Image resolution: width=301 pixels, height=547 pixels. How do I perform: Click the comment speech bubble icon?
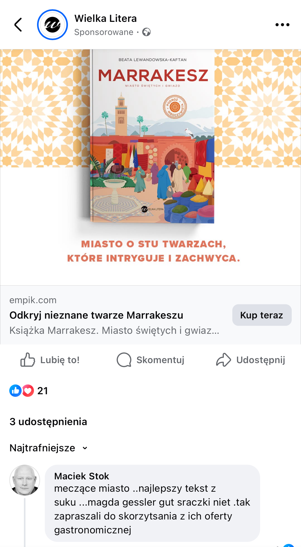(124, 360)
